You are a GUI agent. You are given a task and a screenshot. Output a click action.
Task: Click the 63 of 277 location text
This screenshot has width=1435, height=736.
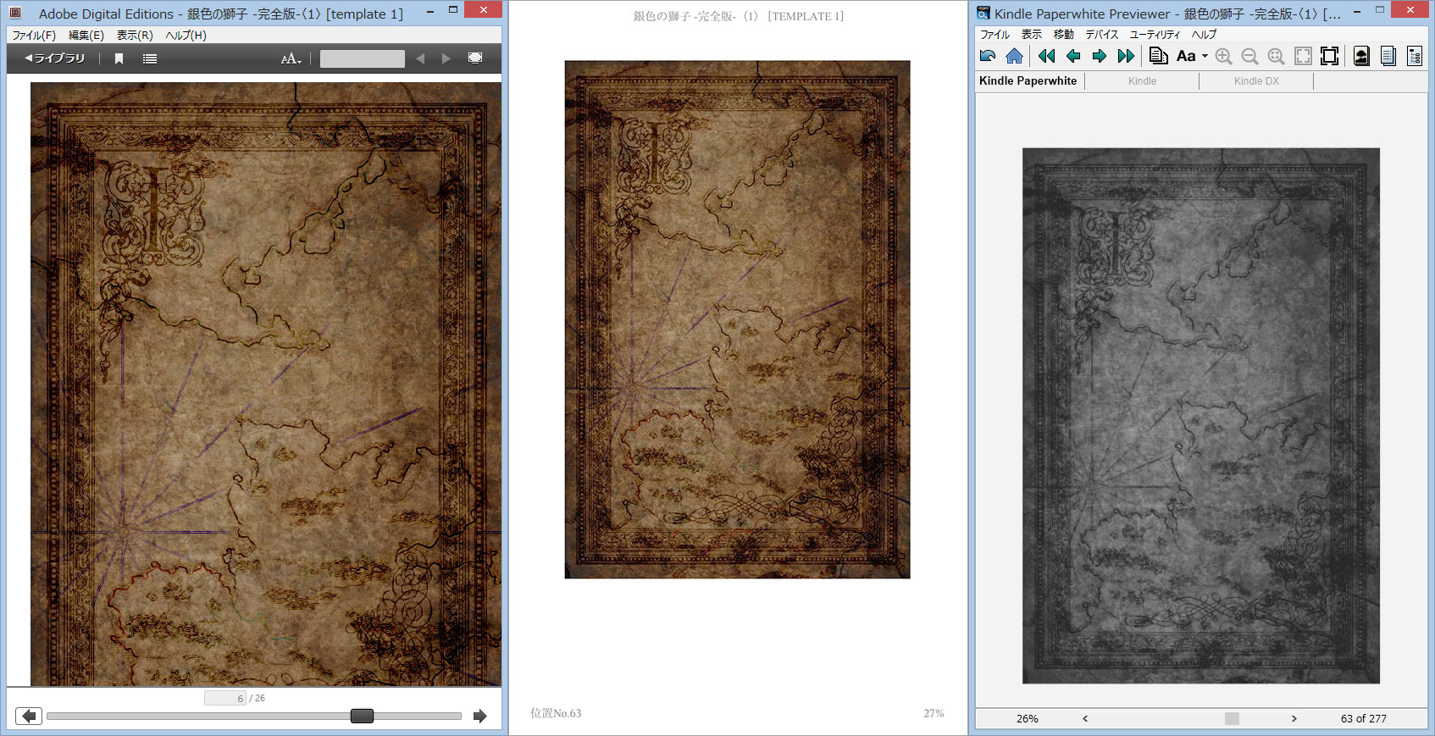(x=1364, y=718)
